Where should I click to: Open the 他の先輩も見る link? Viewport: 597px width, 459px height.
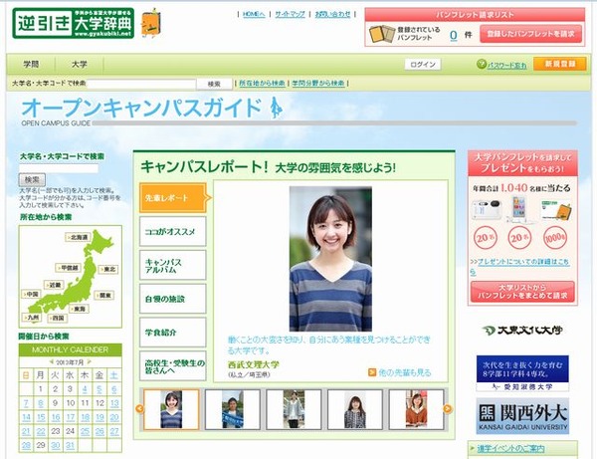pos(405,372)
